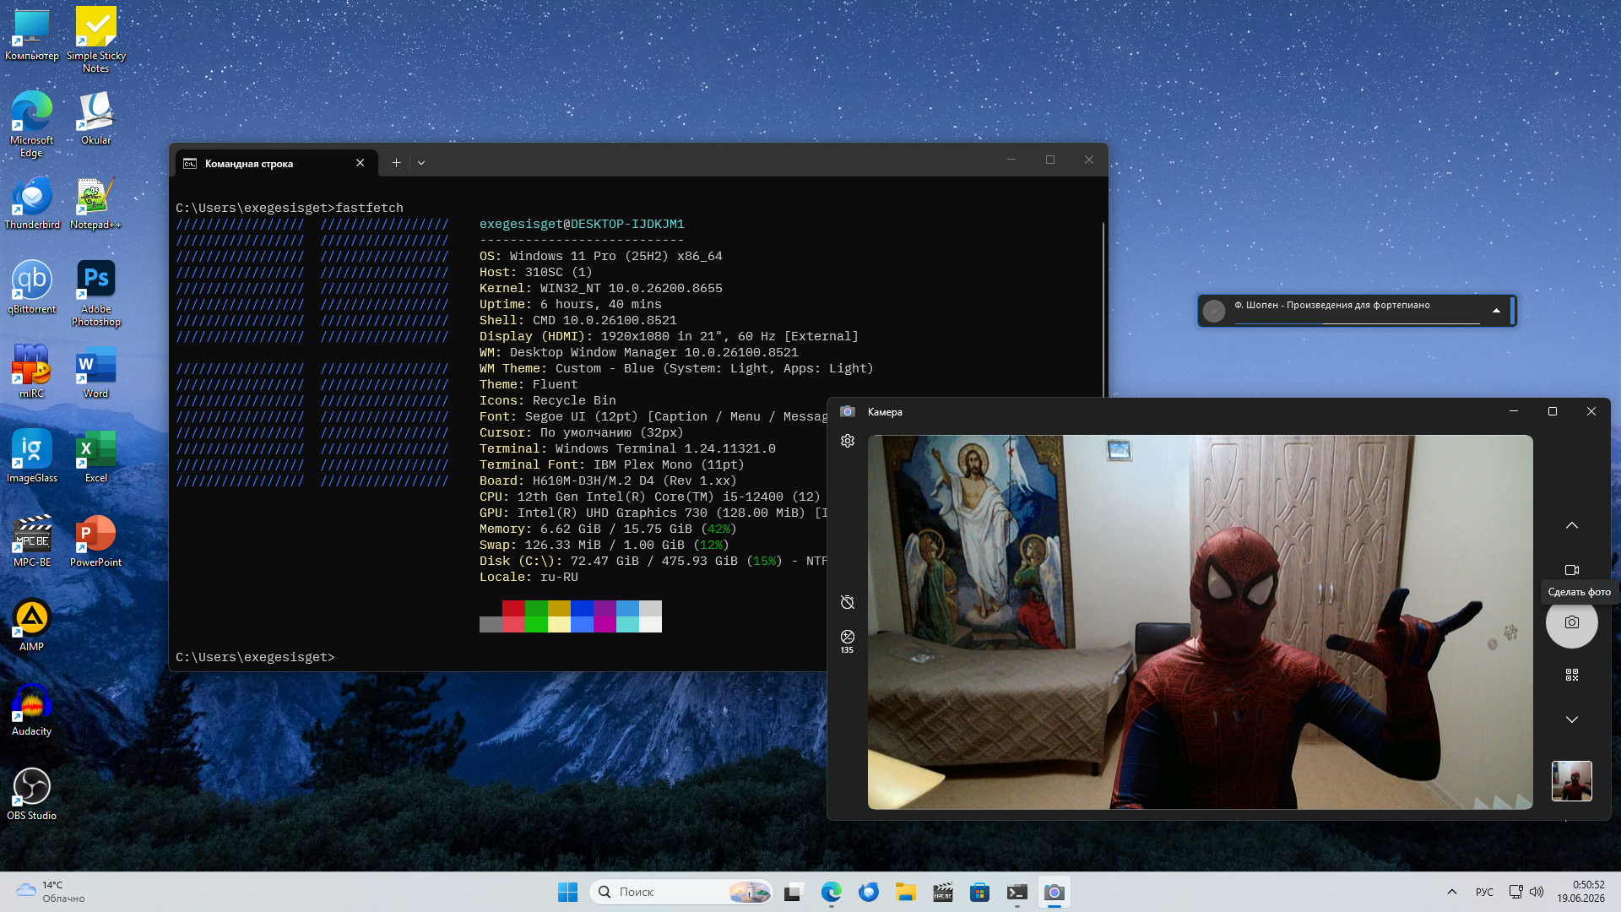The height and width of the screenshot is (912, 1621).
Task: Open the last captured photo thumbnail
Action: point(1572,781)
